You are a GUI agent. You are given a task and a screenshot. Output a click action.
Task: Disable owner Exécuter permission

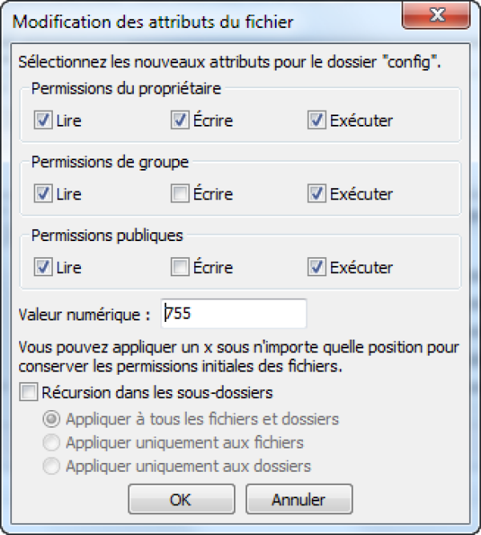(x=317, y=121)
